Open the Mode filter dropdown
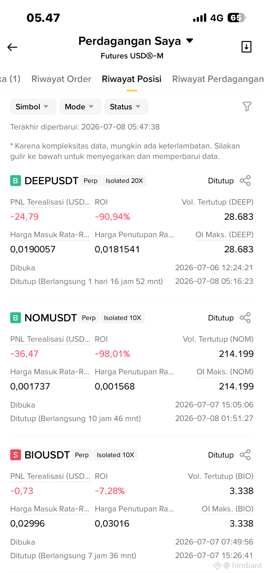The height and width of the screenshot is (573, 264). (80, 106)
